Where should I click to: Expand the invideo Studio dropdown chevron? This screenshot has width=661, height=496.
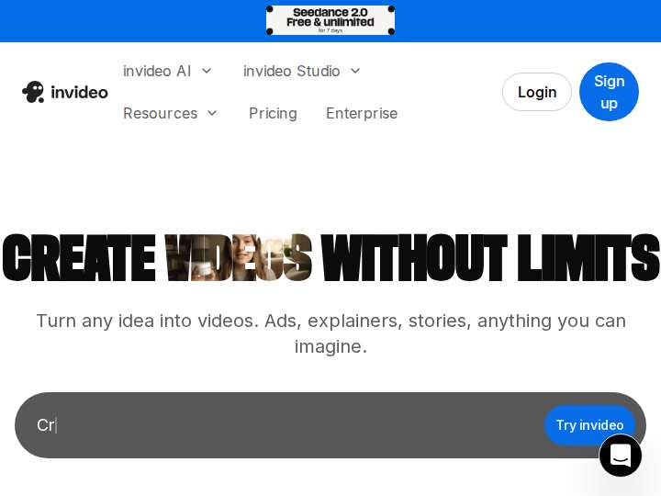(355, 71)
